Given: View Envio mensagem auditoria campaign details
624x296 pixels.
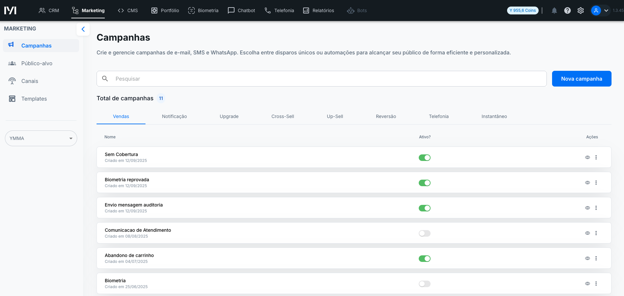Looking at the screenshot, I should coord(588,208).
